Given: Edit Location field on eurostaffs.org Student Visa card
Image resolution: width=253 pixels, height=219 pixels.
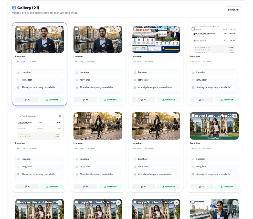Looking at the screenshot, I should [x=214, y=159].
